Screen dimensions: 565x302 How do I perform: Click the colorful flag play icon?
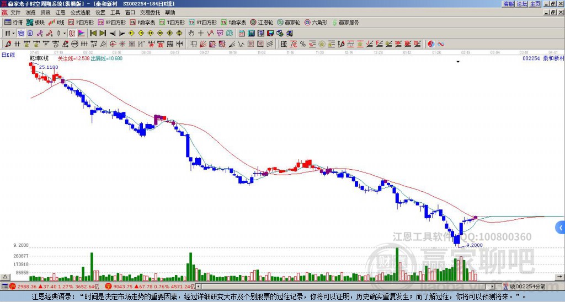pyautogui.click(x=82, y=34)
